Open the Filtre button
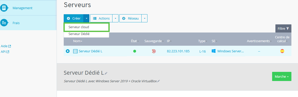The height and width of the screenshot is (97, 298). tap(283, 28)
